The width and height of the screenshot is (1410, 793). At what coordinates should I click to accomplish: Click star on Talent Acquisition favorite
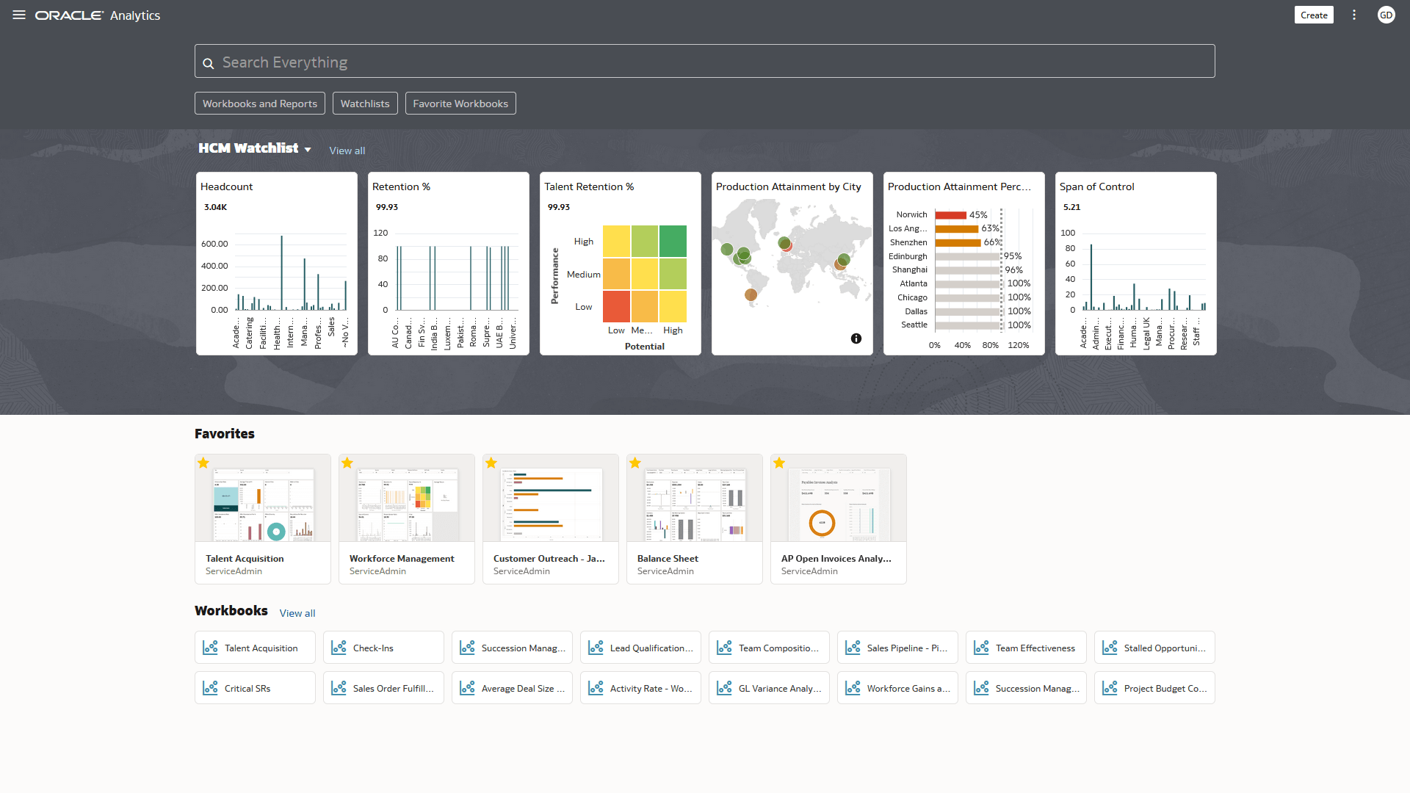click(x=203, y=463)
